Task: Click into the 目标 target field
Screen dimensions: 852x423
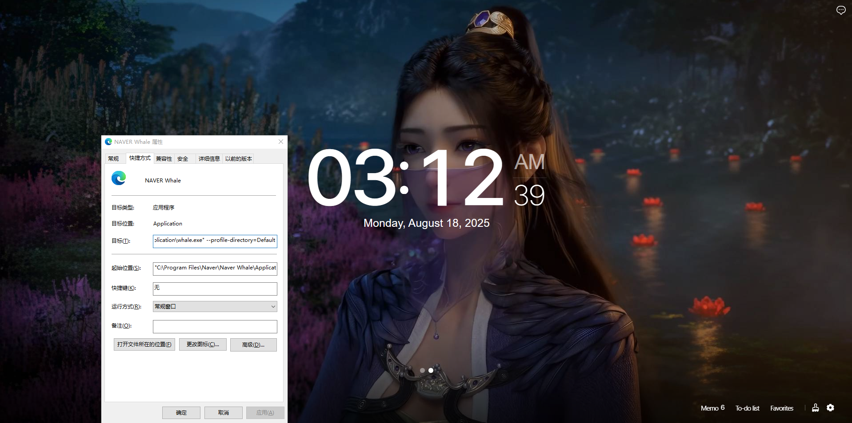Action: click(215, 241)
